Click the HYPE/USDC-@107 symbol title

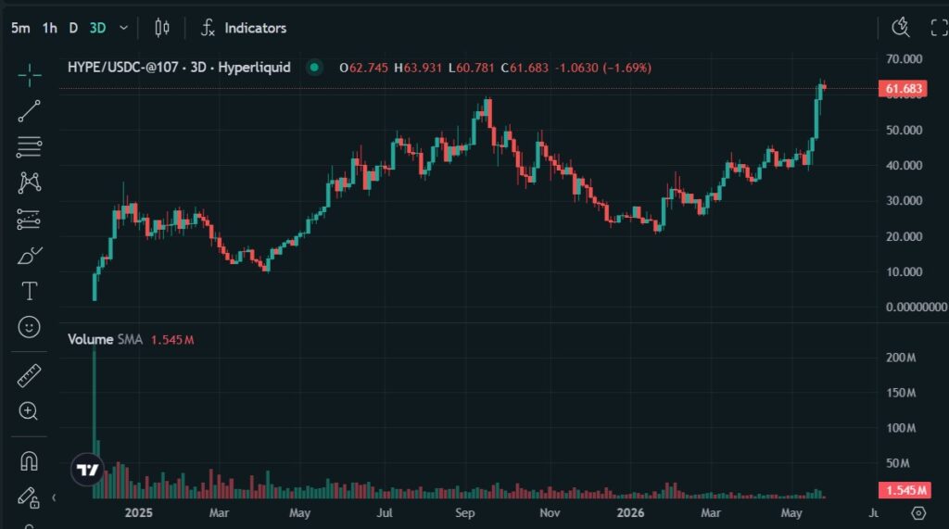(179, 68)
